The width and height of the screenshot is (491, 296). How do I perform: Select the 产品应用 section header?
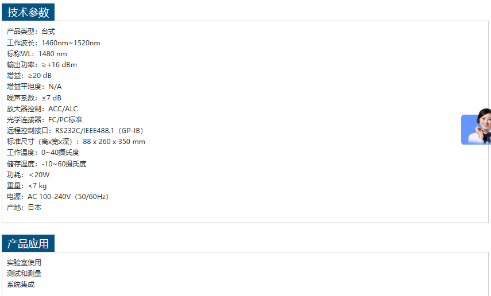(28, 243)
